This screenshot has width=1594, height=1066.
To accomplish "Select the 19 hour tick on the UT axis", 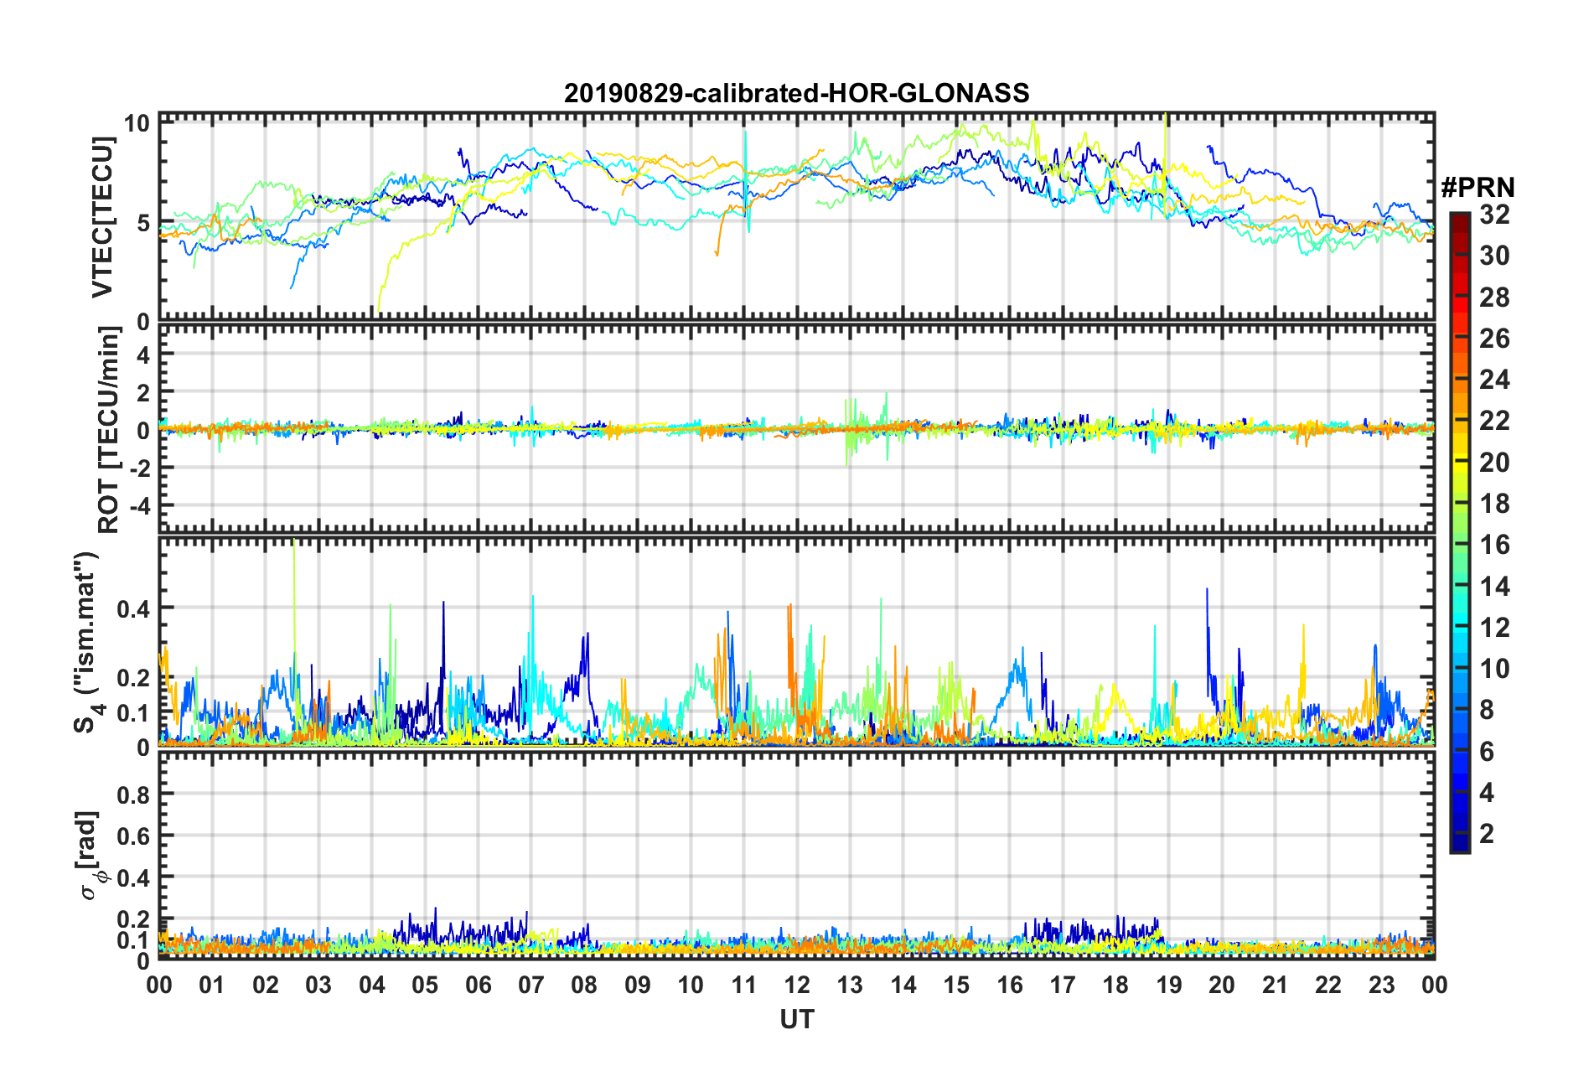I will tap(1169, 985).
